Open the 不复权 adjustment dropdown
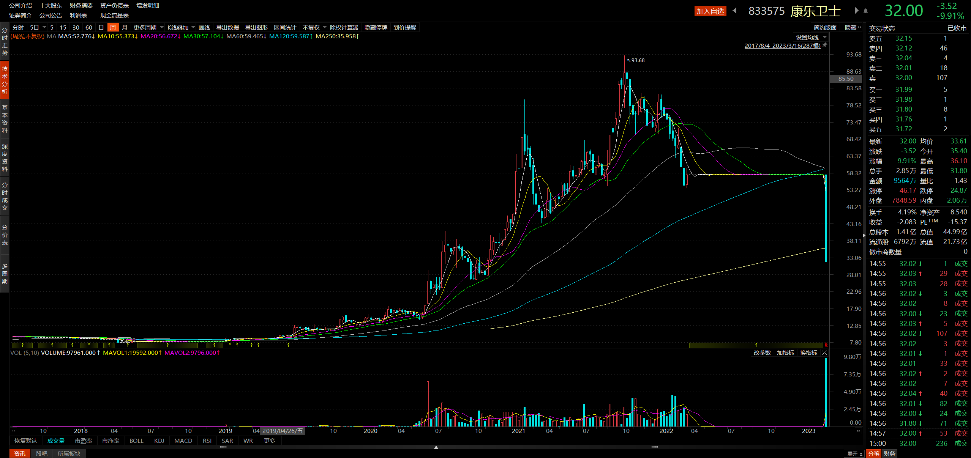Image resolution: width=971 pixels, height=458 pixels. coord(314,27)
